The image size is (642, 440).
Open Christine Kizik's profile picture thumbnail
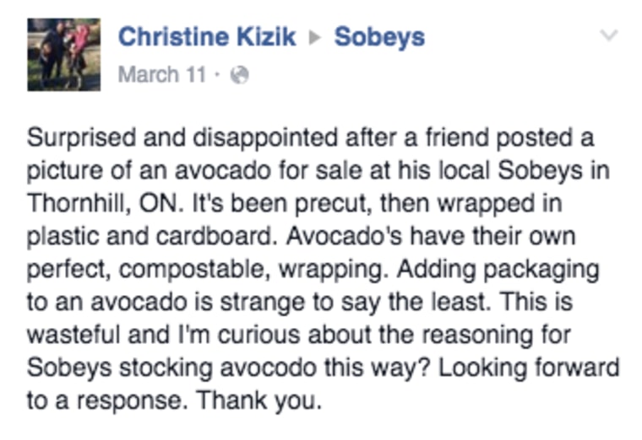(64, 54)
